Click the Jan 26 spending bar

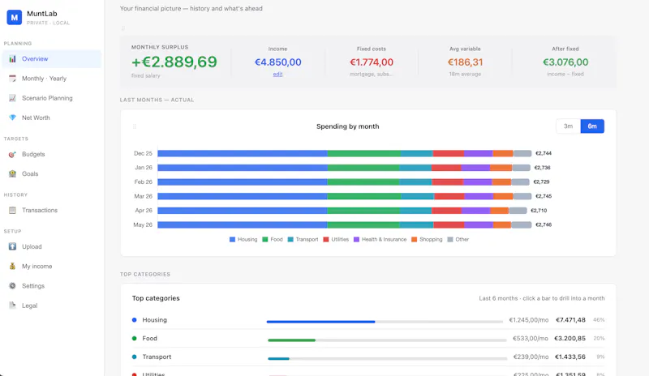coord(344,168)
